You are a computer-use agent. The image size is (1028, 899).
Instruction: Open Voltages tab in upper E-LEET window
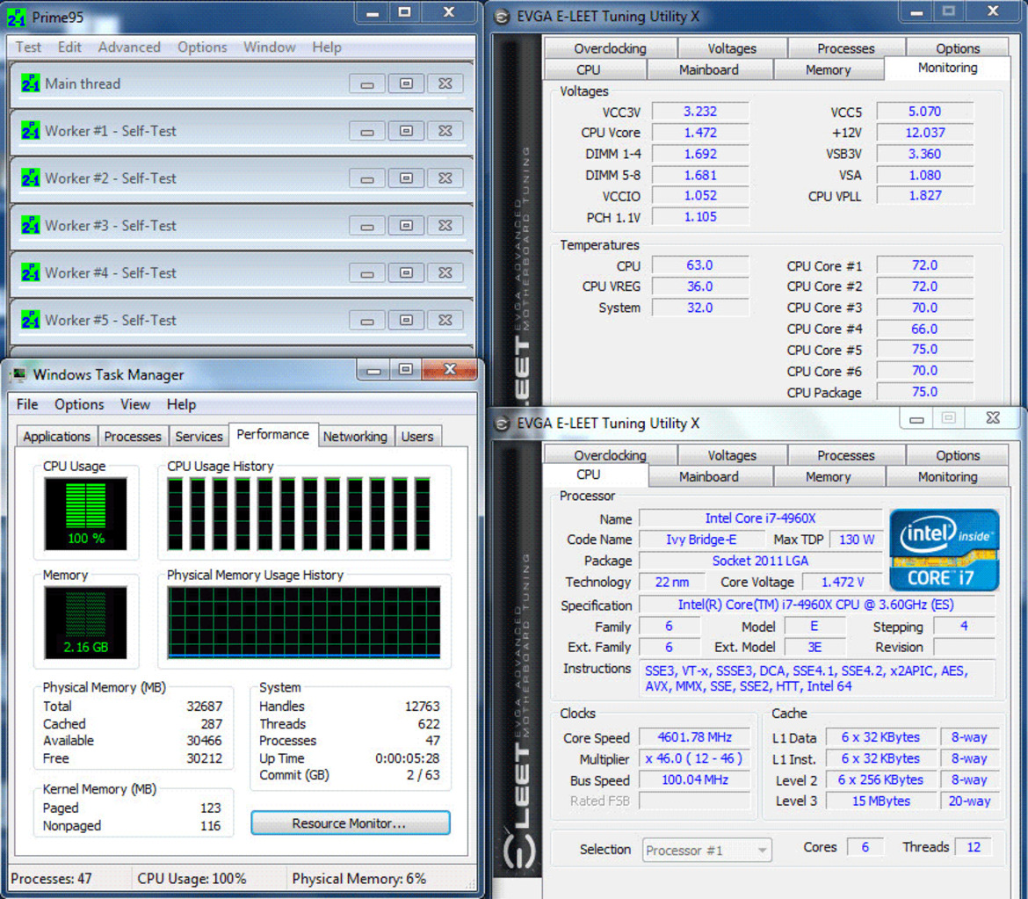click(x=732, y=48)
